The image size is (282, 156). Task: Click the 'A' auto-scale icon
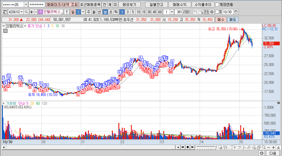pyautogui.click(x=278, y=148)
